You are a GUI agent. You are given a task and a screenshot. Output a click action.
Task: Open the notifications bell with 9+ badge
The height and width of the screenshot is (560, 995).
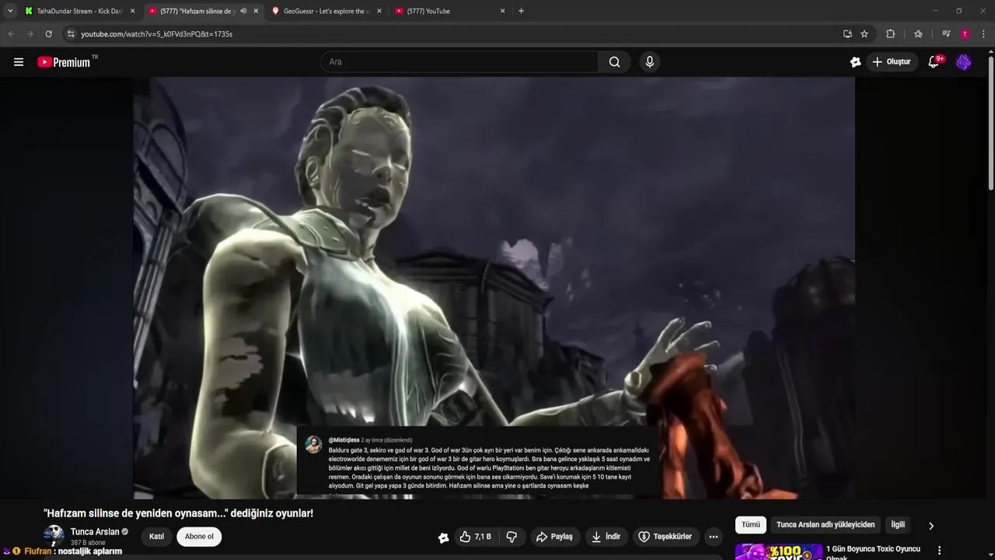[x=935, y=61]
